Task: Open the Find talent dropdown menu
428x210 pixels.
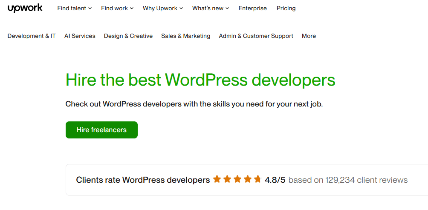Action: (x=75, y=9)
